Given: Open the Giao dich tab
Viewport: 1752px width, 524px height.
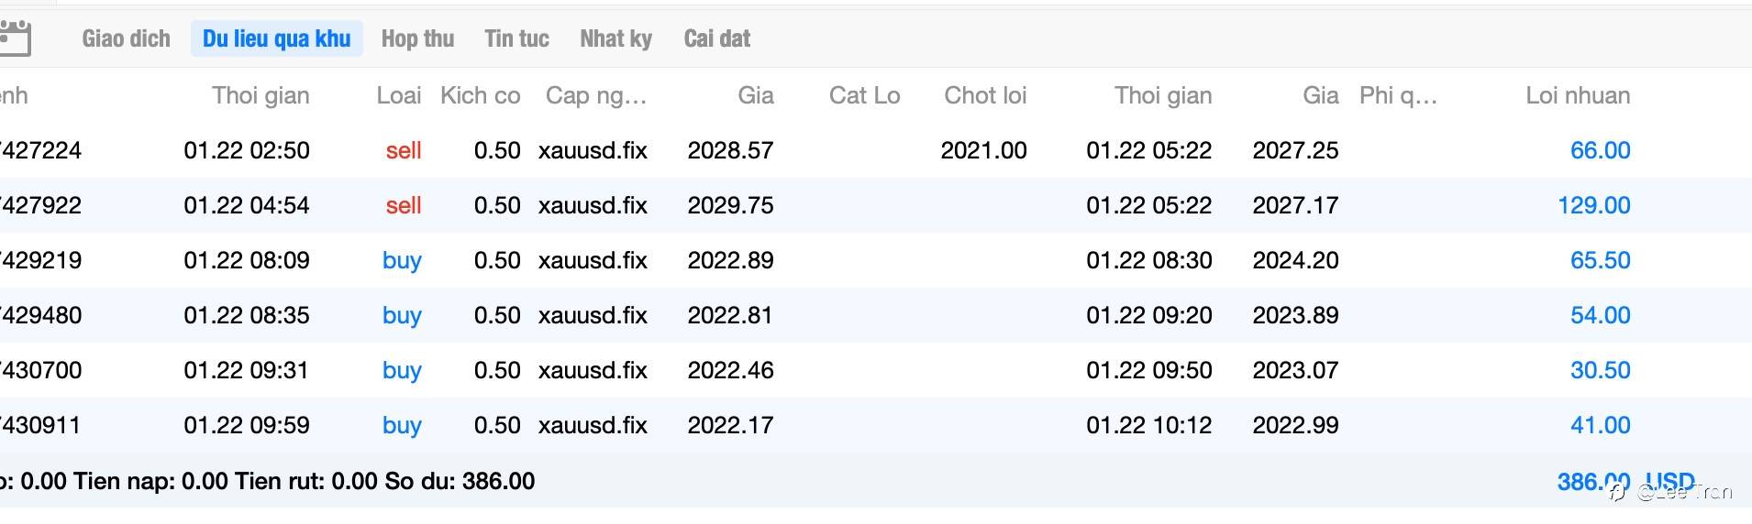Looking at the screenshot, I should (x=126, y=38).
